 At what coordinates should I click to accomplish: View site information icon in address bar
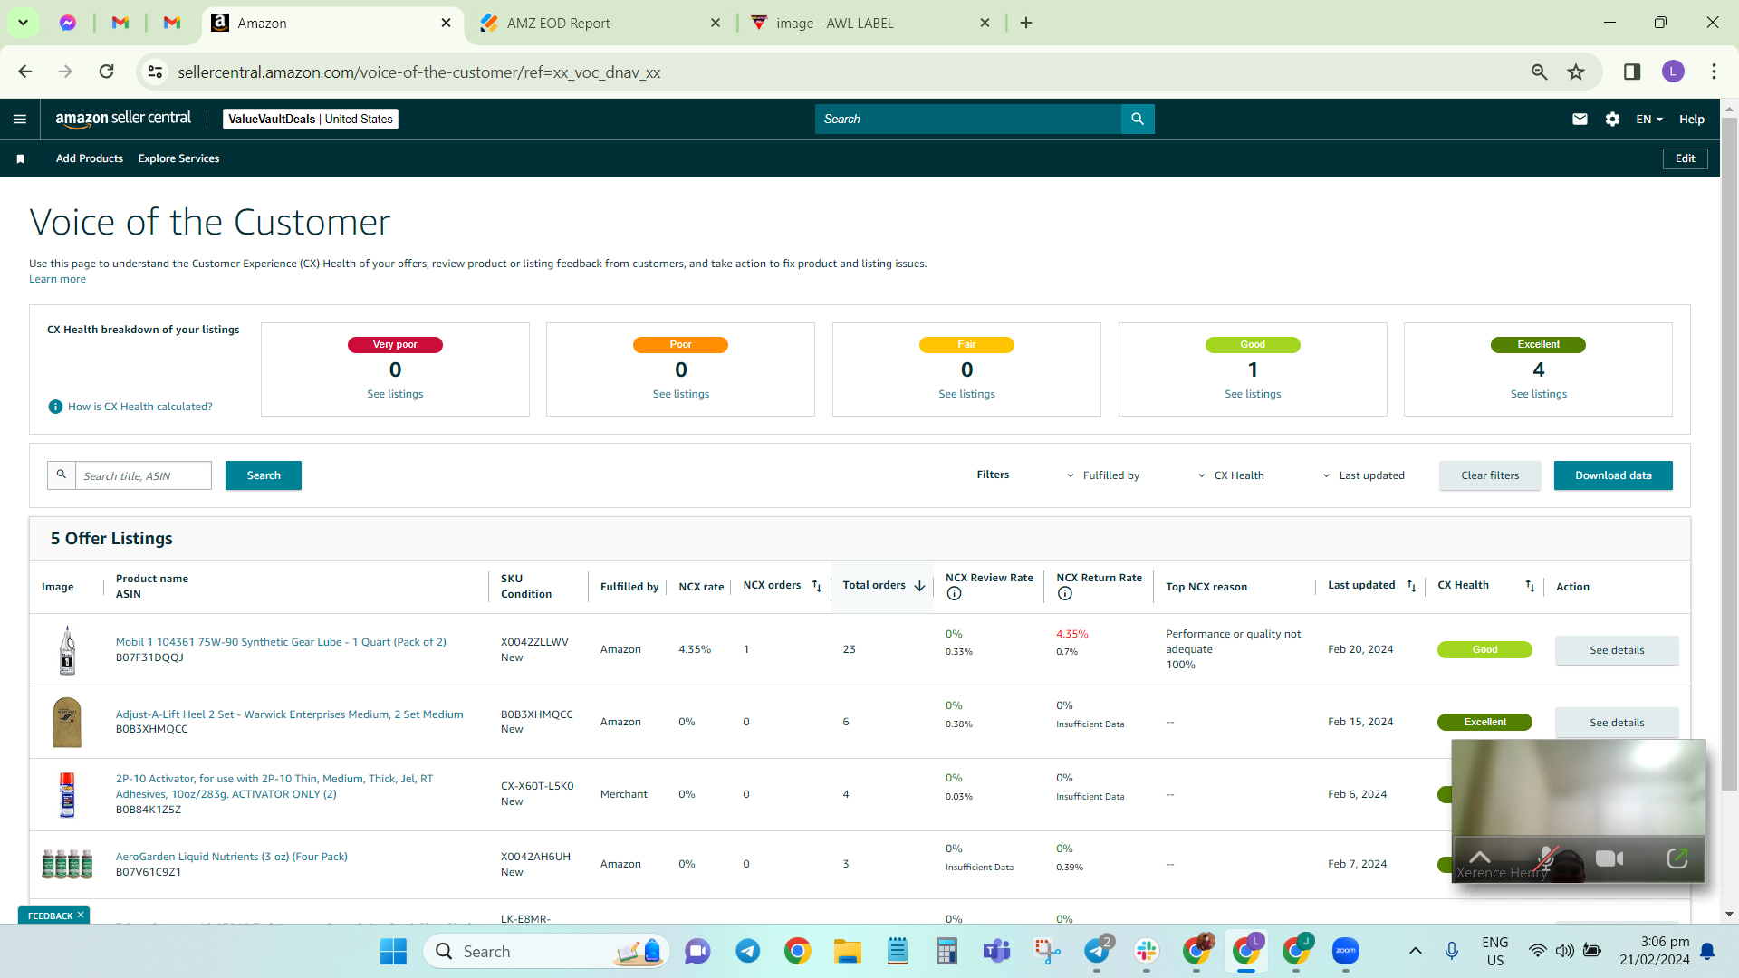click(156, 72)
